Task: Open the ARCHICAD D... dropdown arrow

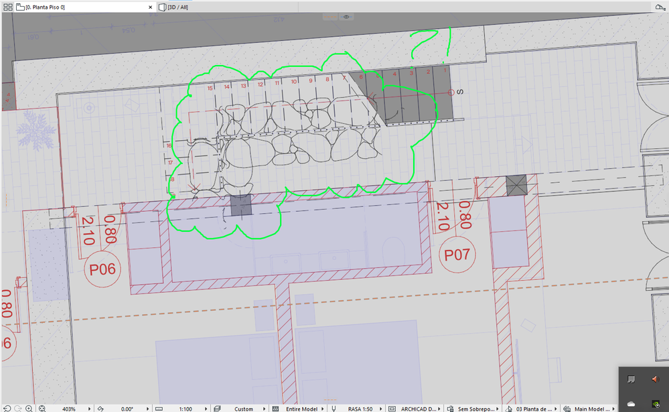Action: tap(439, 409)
